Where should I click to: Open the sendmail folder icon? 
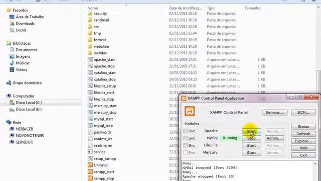pyautogui.click(x=90, y=20)
